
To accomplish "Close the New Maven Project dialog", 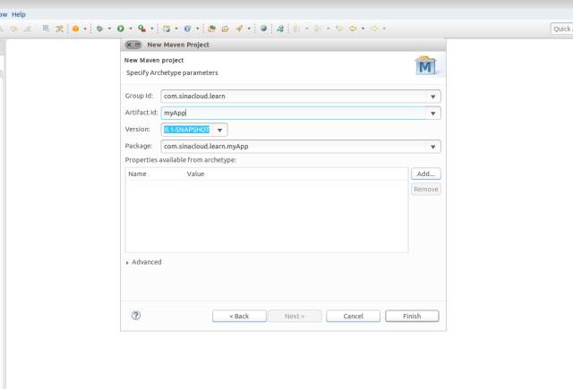I will point(129,45).
